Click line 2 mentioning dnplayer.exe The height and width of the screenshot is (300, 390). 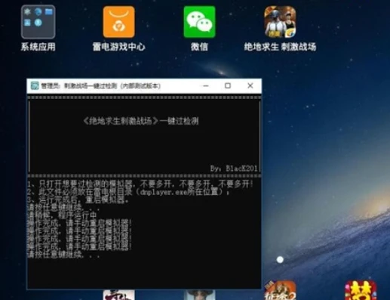pos(128,192)
